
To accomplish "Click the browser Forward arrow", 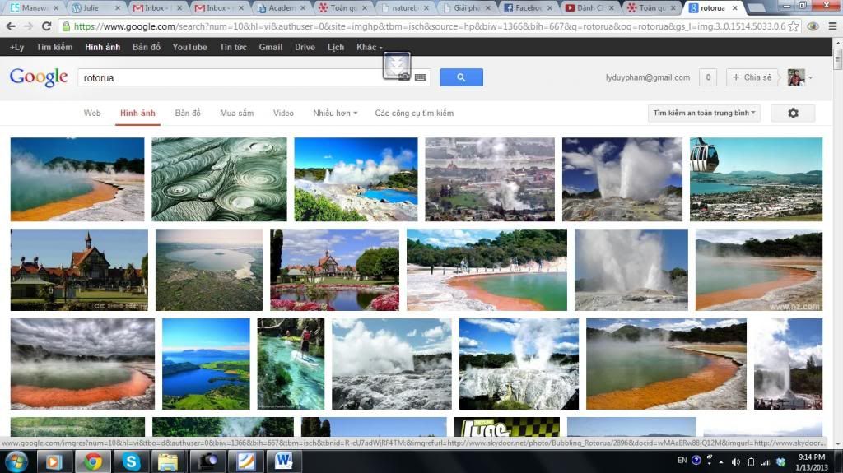I will (29, 26).
